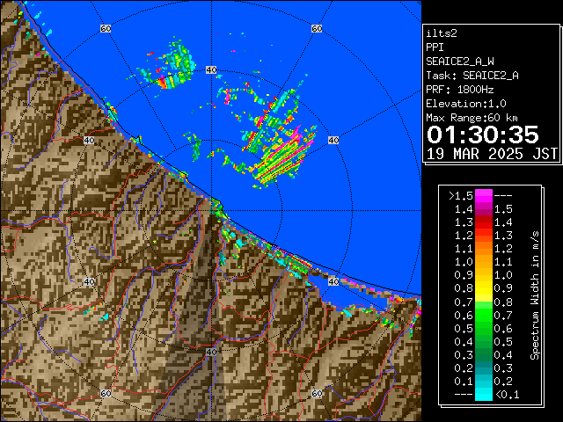Screen dimensions: 563x422
Task: Click the teal 0.2–0.3 legend color band
Action: [x=483, y=367]
